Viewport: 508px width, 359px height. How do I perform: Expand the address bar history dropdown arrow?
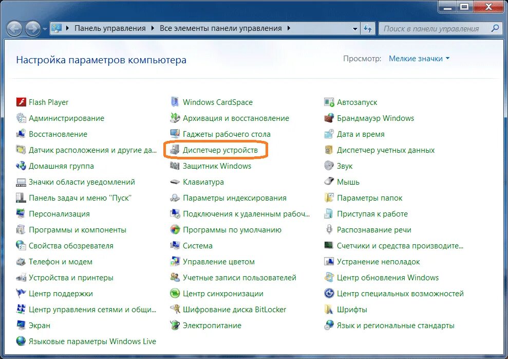[355, 28]
